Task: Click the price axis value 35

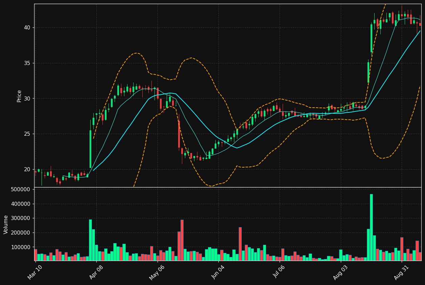Action: point(27,63)
